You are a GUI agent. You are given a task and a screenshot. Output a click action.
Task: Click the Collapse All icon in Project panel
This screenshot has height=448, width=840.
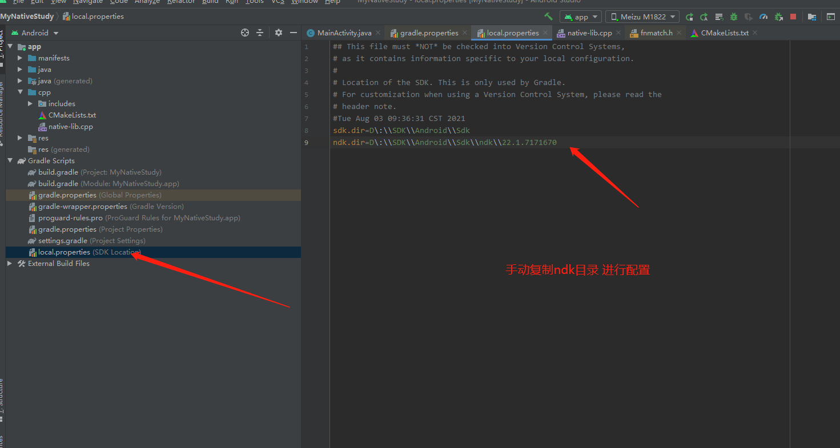pos(260,33)
